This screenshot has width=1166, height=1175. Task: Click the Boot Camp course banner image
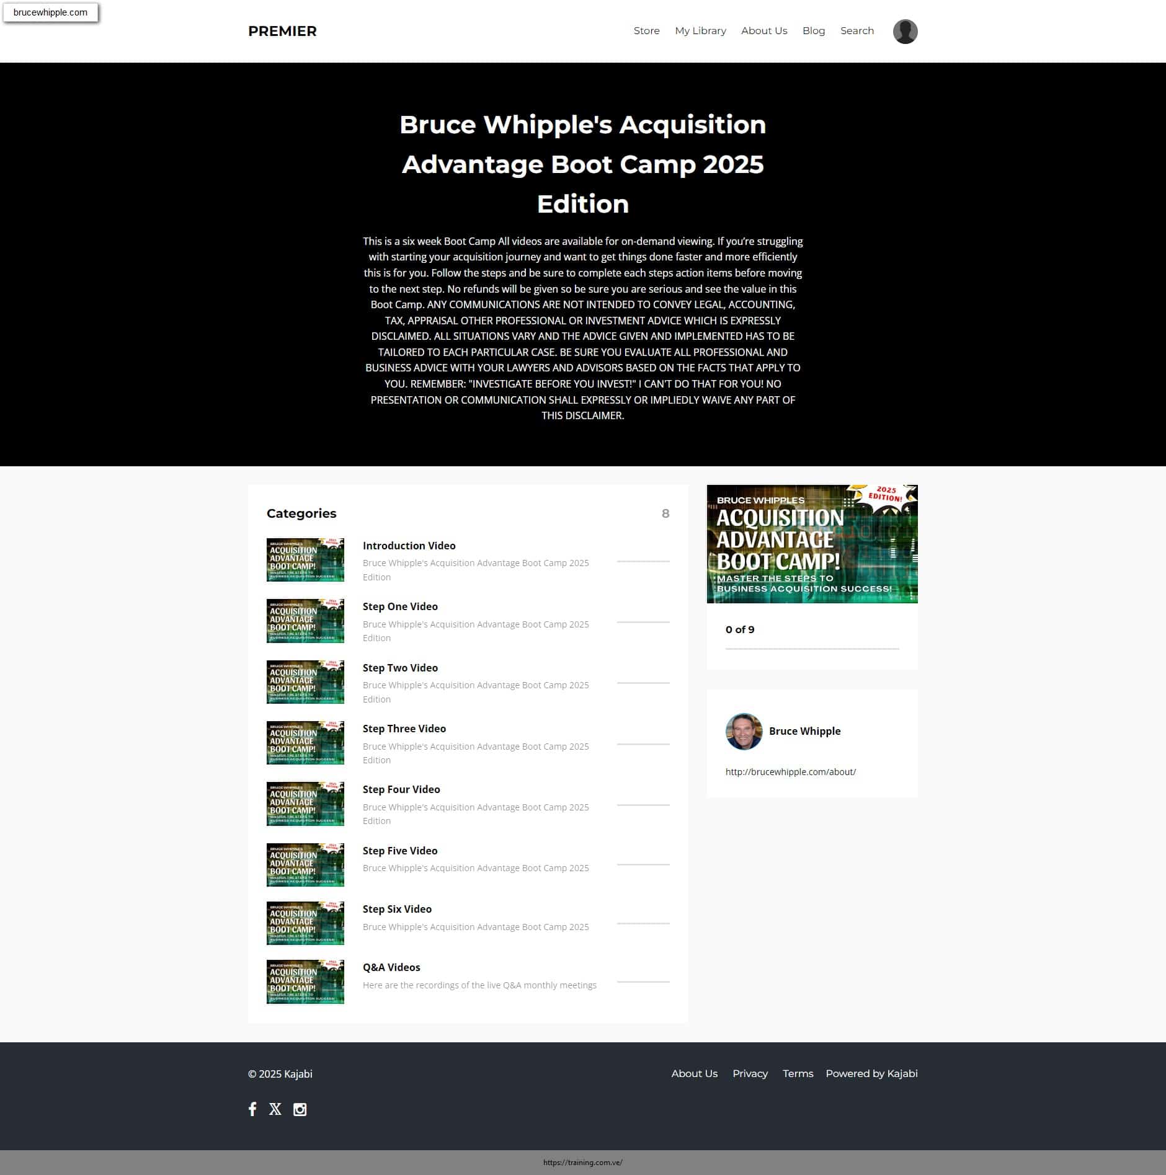pos(812,544)
